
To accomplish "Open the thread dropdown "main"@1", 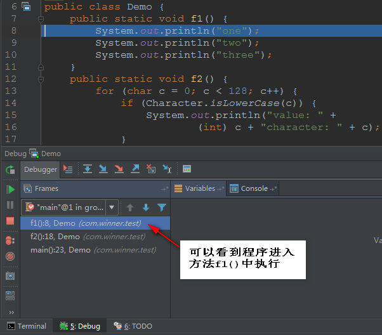I will click(70, 207).
